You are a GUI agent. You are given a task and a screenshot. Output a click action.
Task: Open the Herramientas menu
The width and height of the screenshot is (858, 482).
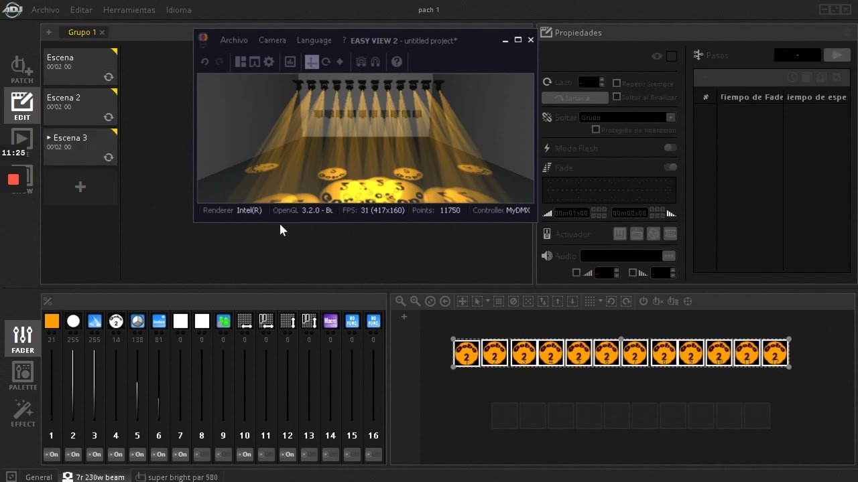click(129, 10)
